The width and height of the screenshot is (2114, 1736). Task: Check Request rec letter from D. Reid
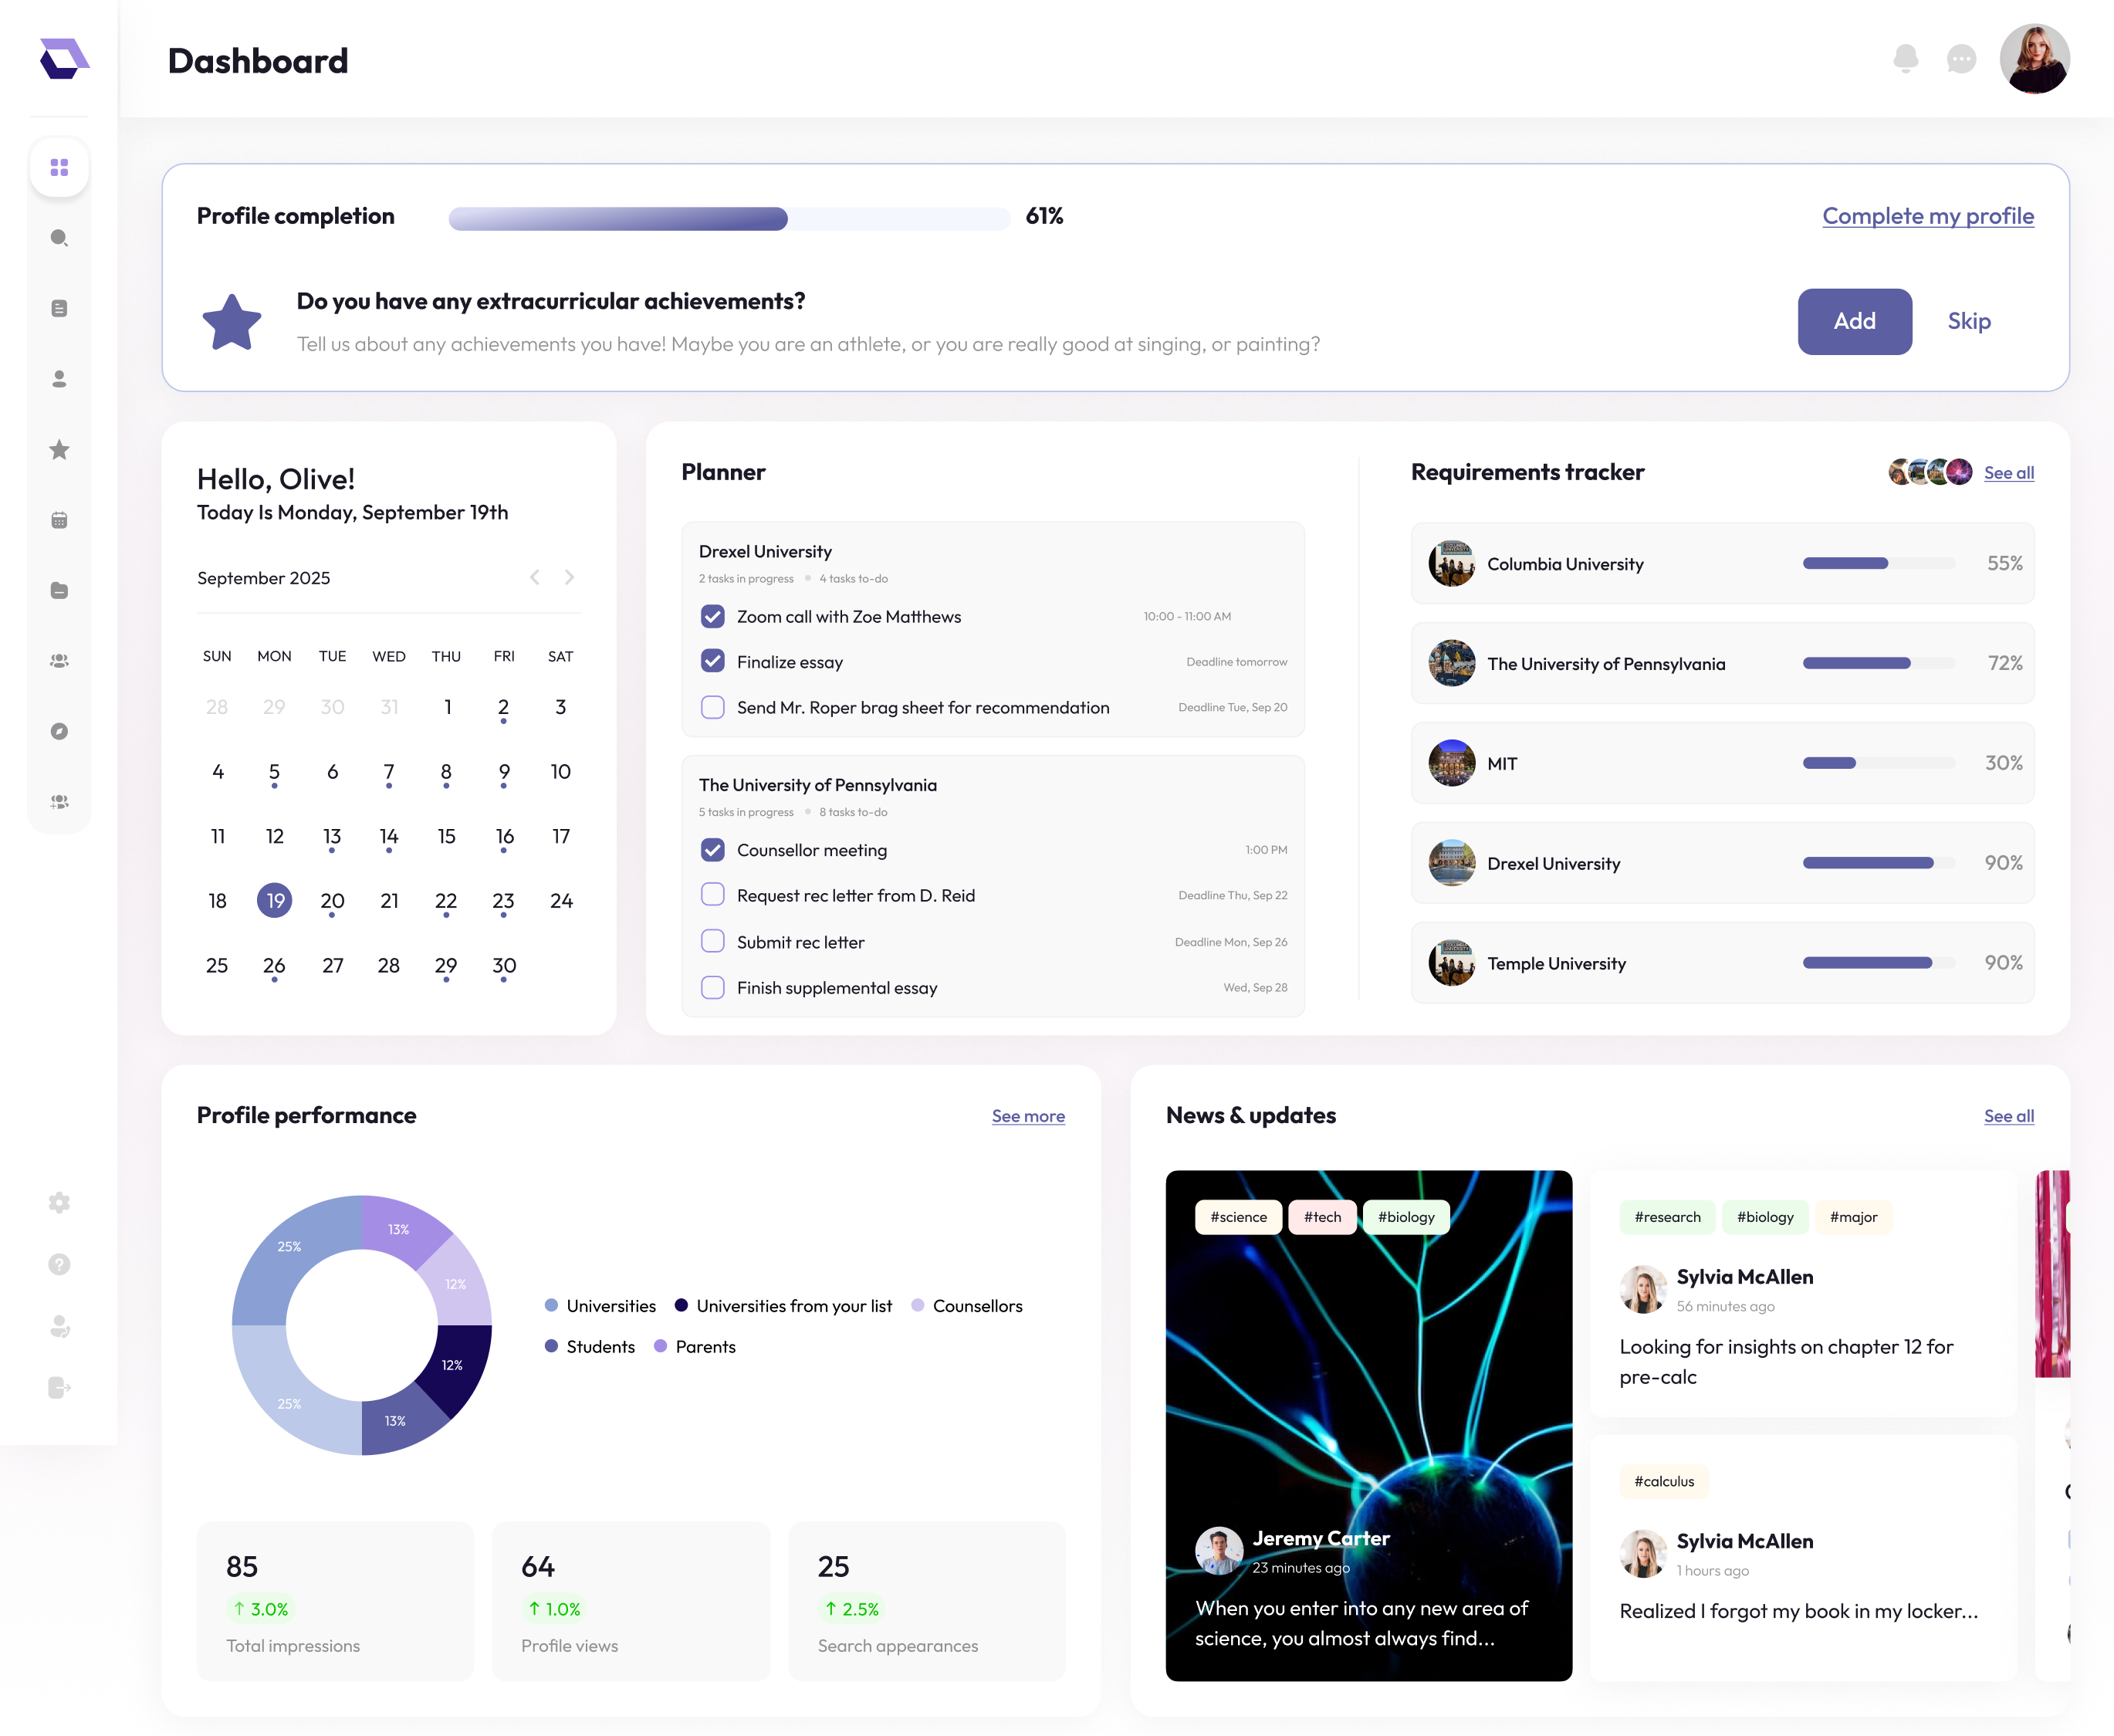[x=713, y=895]
